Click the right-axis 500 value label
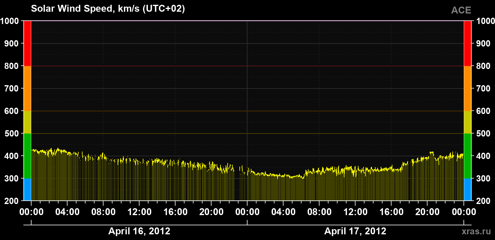Image resolution: width=495 pixels, height=240 pixels. click(483, 133)
